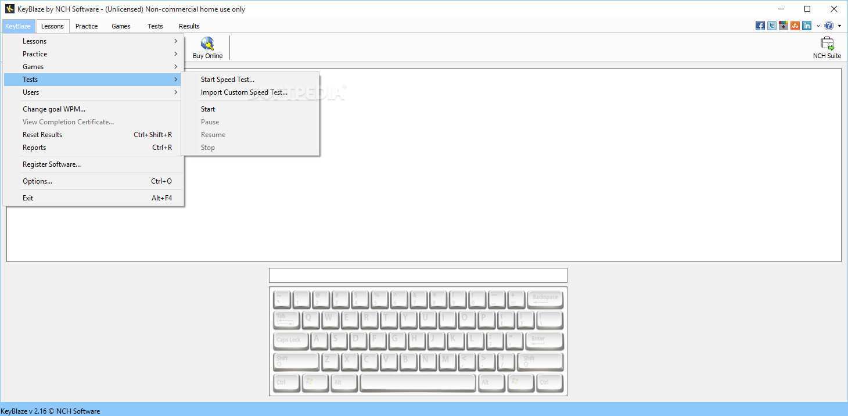This screenshot has height=416, width=848.
Task: Close the KeyBlaze window
Action: (x=834, y=9)
